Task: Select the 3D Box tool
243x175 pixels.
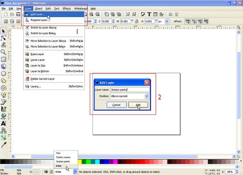Action: click(x=3, y=66)
